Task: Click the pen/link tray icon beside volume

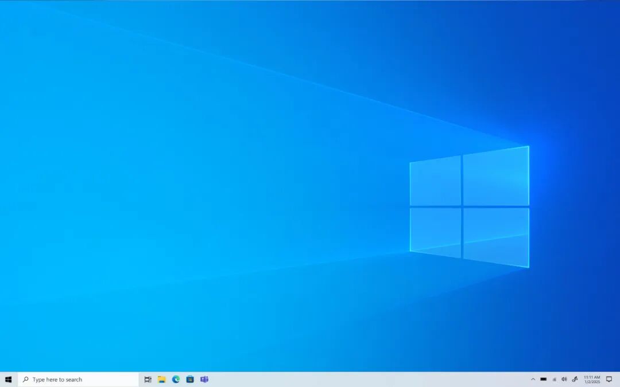Action: click(575, 380)
